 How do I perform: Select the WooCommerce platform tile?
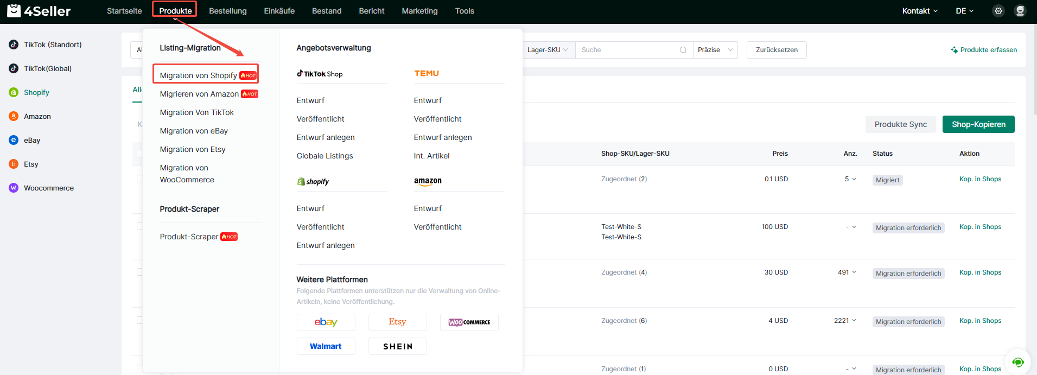469,322
